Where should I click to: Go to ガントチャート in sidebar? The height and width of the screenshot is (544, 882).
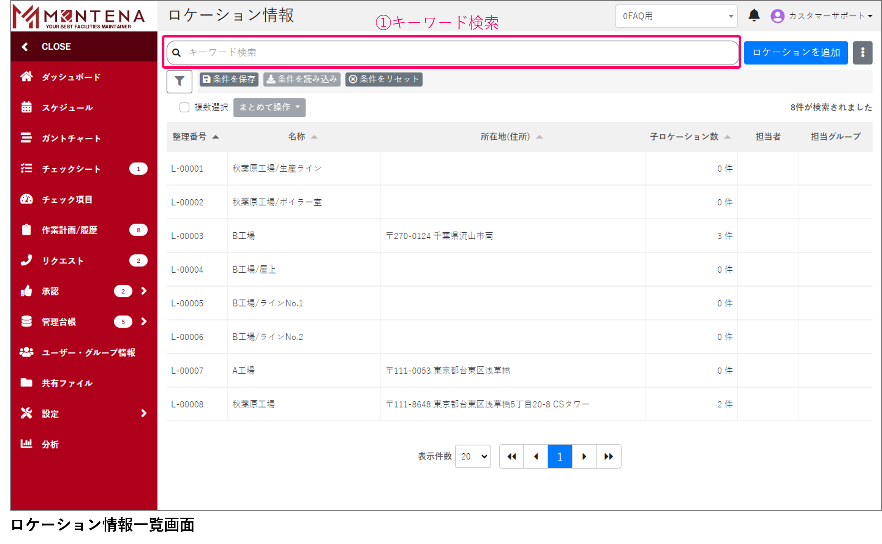coord(71,138)
